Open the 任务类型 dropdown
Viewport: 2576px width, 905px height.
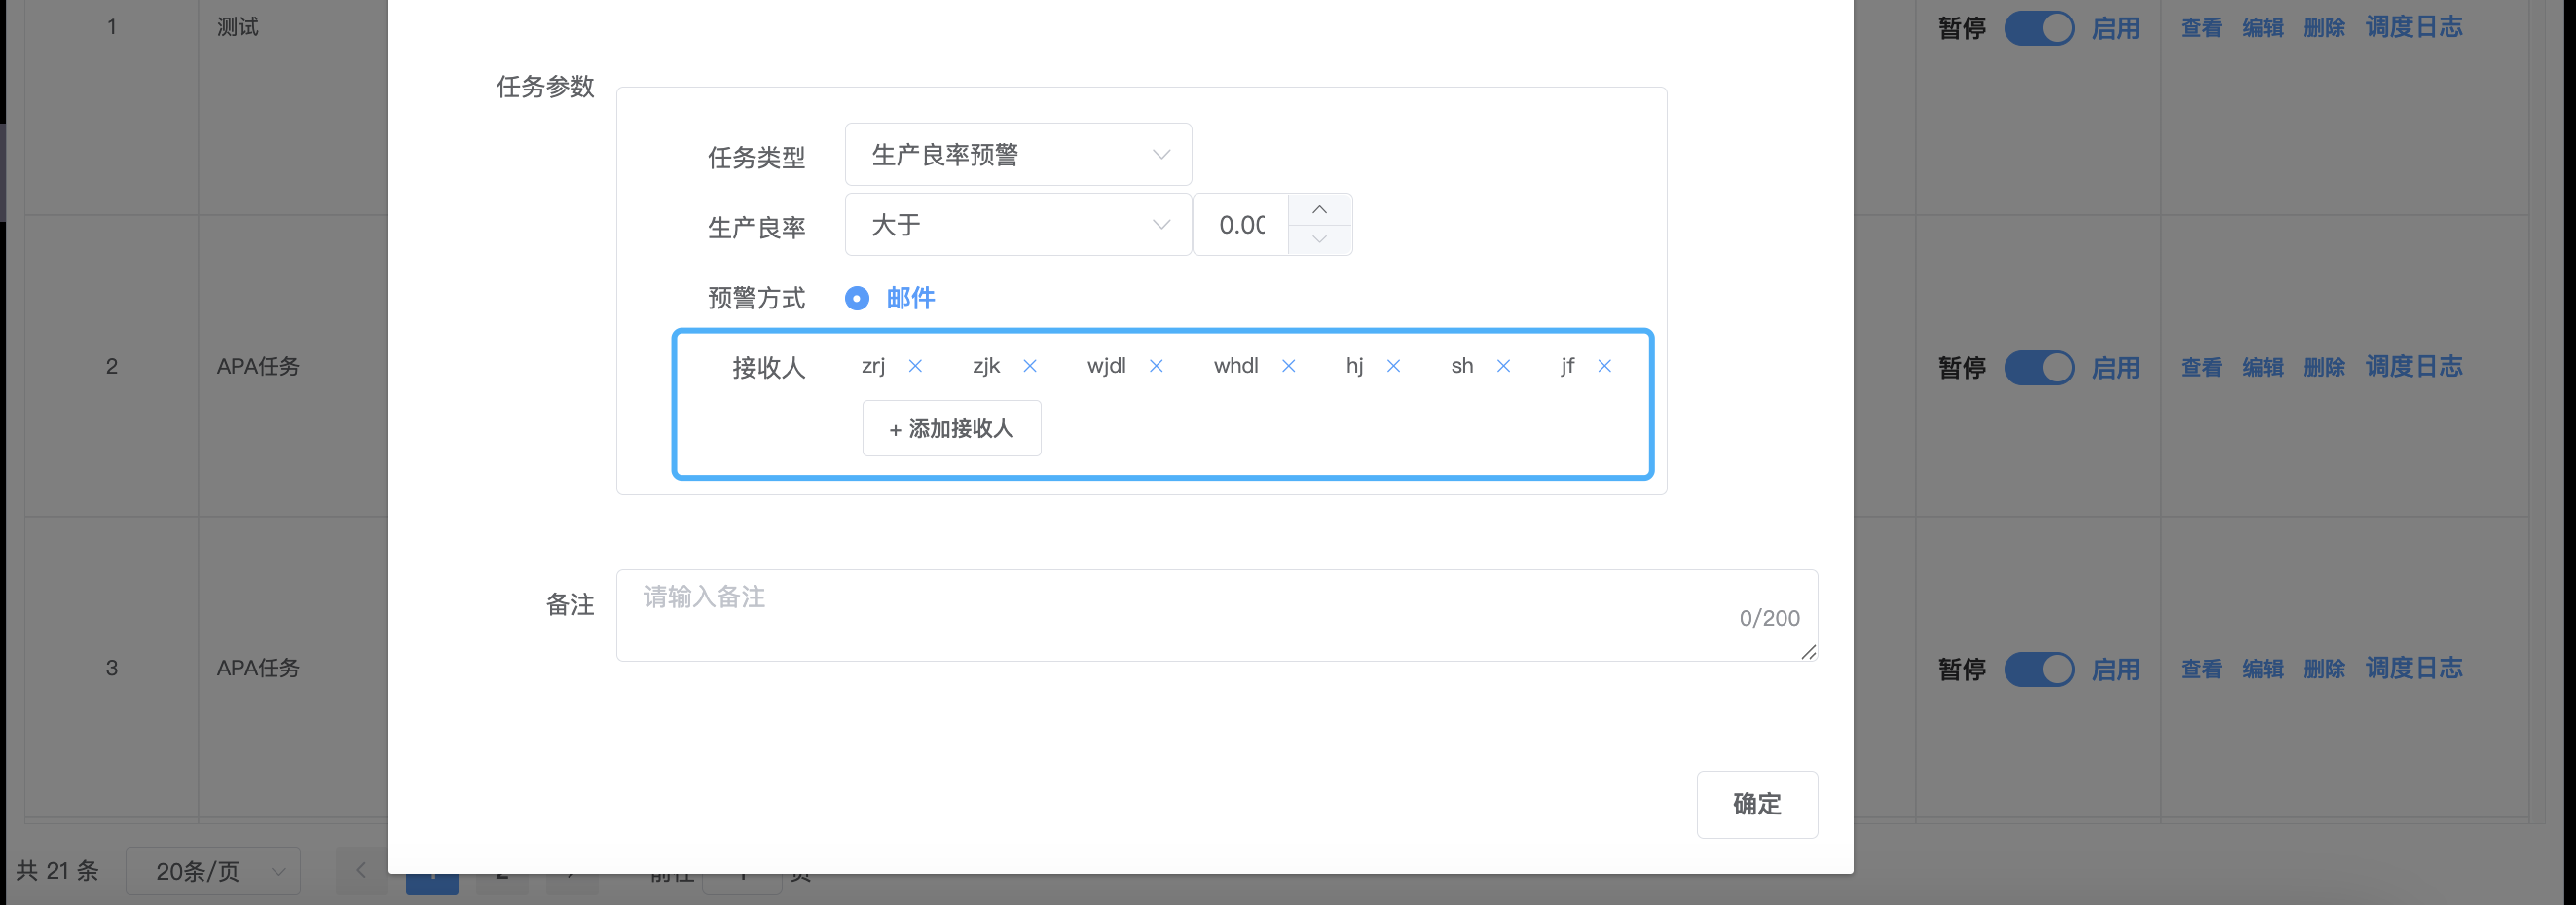[x=1018, y=155]
